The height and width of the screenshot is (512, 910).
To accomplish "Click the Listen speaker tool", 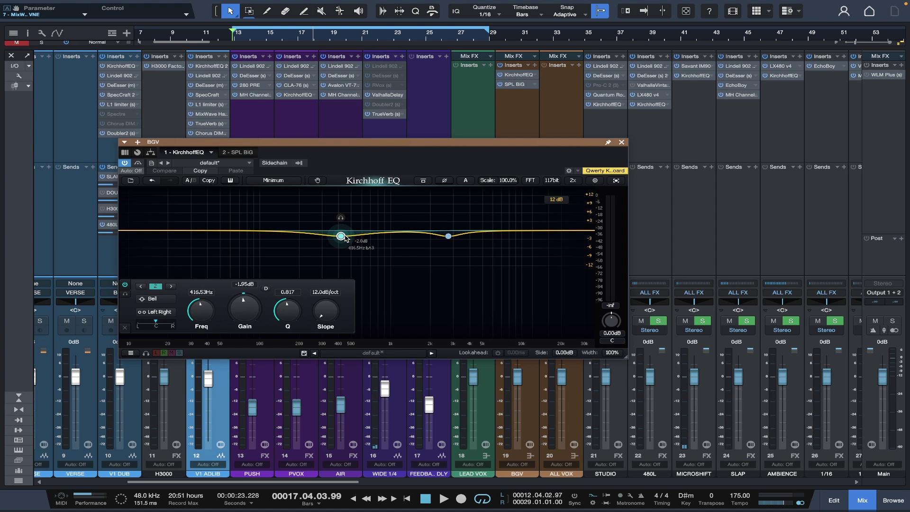I will click(x=359, y=11).
